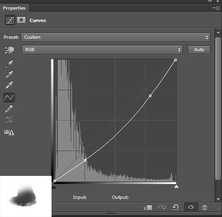Toggle clip to layer button
Viewport: 222px width, 217px height.
(148, 207)
